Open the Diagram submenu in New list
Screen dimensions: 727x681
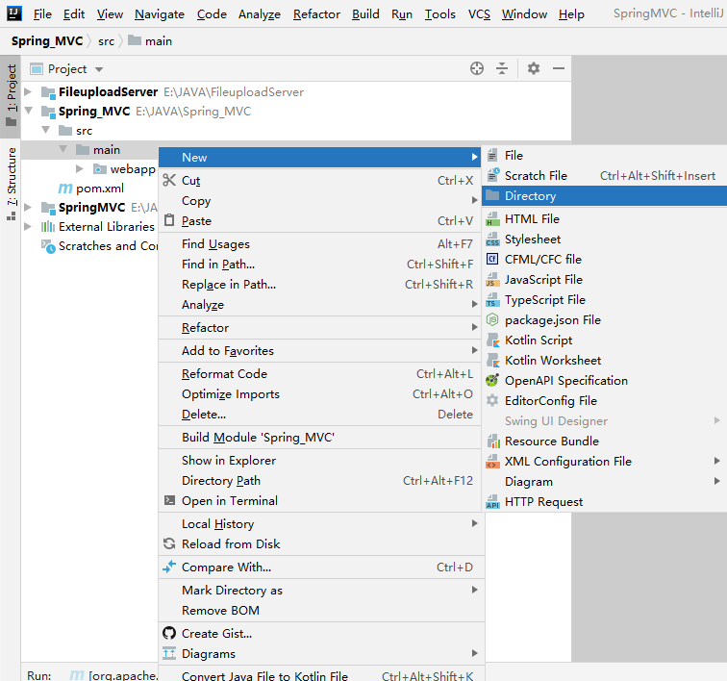click(x=604, y=482)
